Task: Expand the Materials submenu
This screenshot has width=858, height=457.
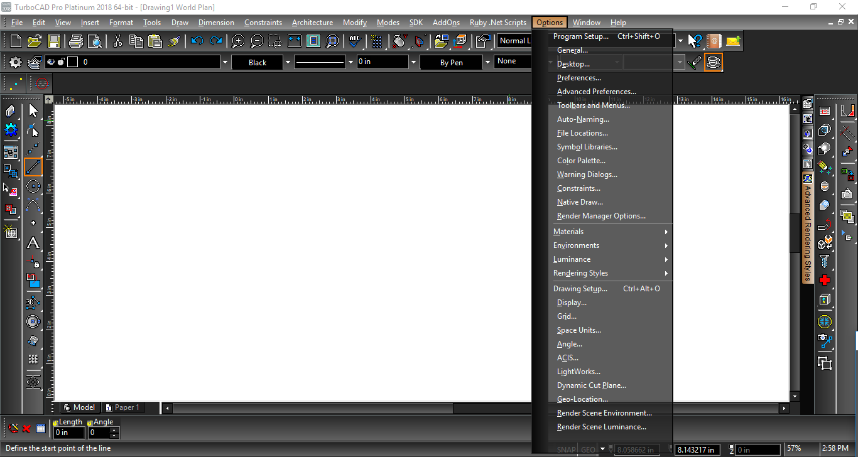Action: (610, 232)
